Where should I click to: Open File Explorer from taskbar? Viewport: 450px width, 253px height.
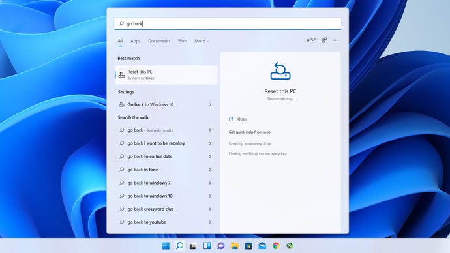(235, 246)
